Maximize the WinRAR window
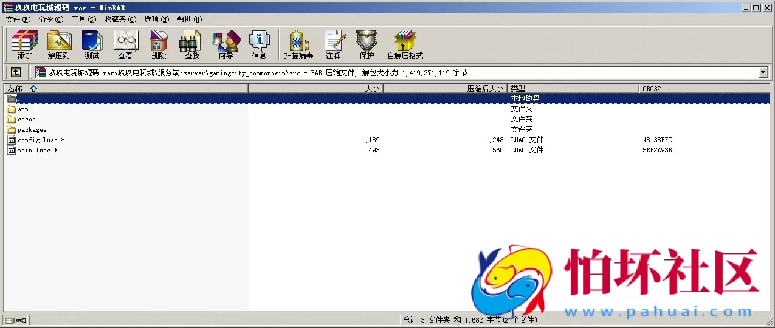This screenshot has height=328, width=775. [x=756, y=8]
